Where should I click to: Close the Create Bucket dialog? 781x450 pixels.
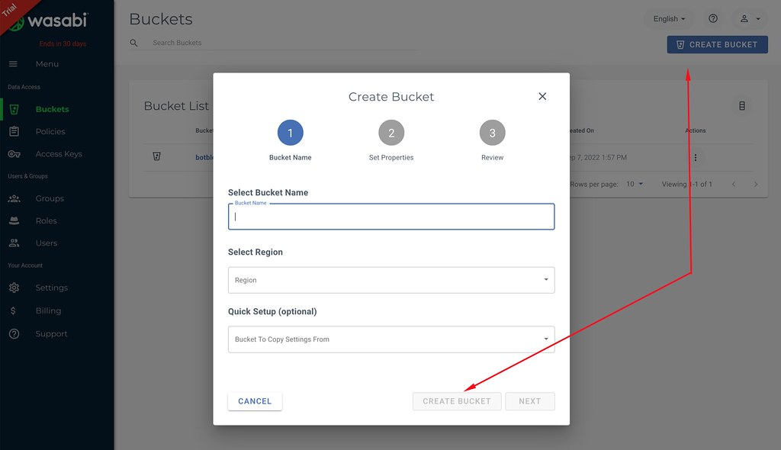(x=542, y=96)
